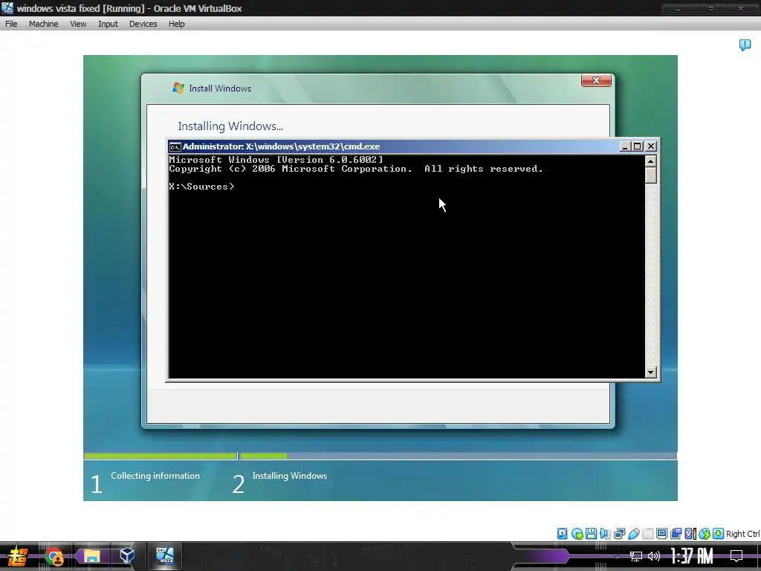
Task: Click the cmd.exe title bar text
Action: click(281, 146)
